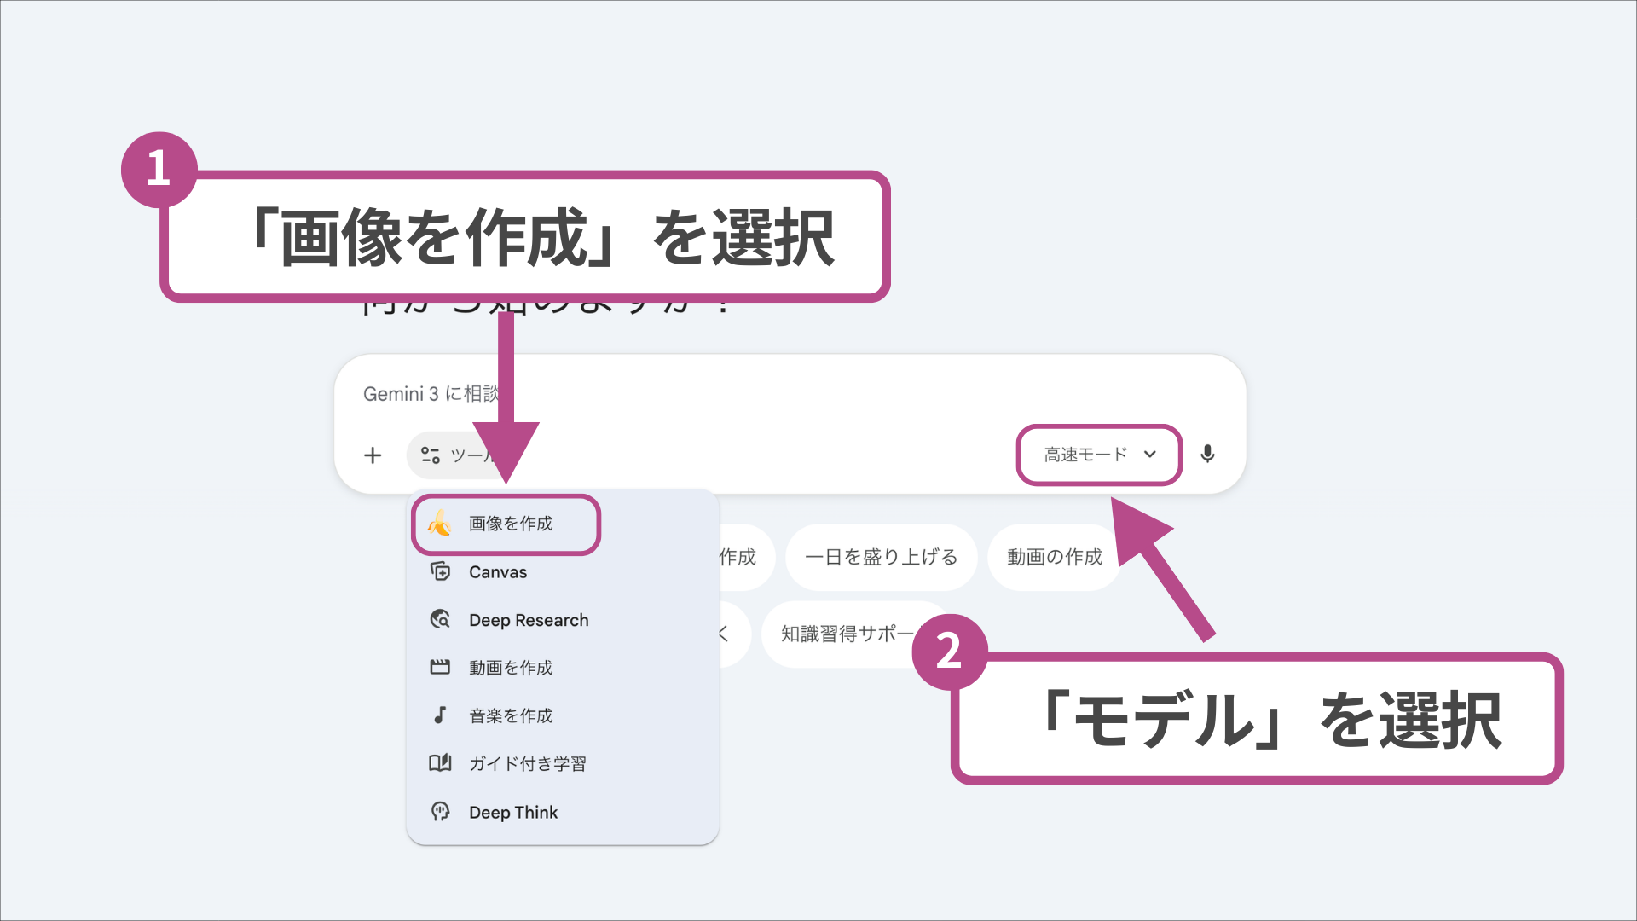Image resolution: width=1637 pixels, height=921 pixels.
Task: Click the chevron next to 高速モード
Action: click(1150, 455)
